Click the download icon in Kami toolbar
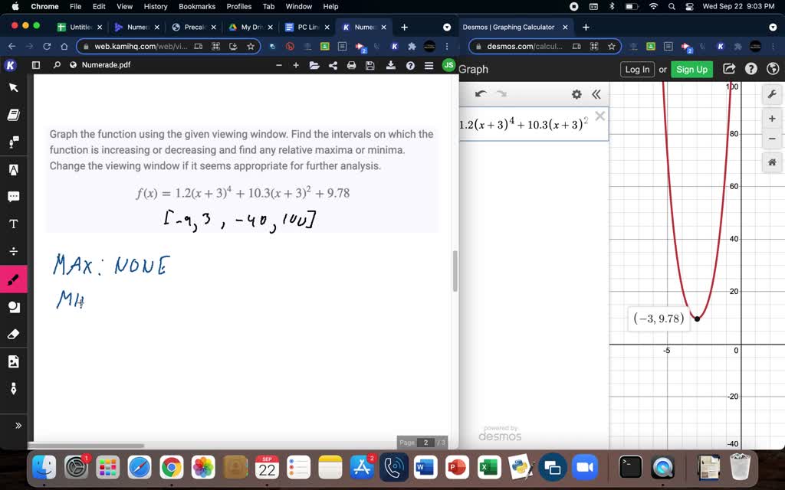 click(391, 64)
